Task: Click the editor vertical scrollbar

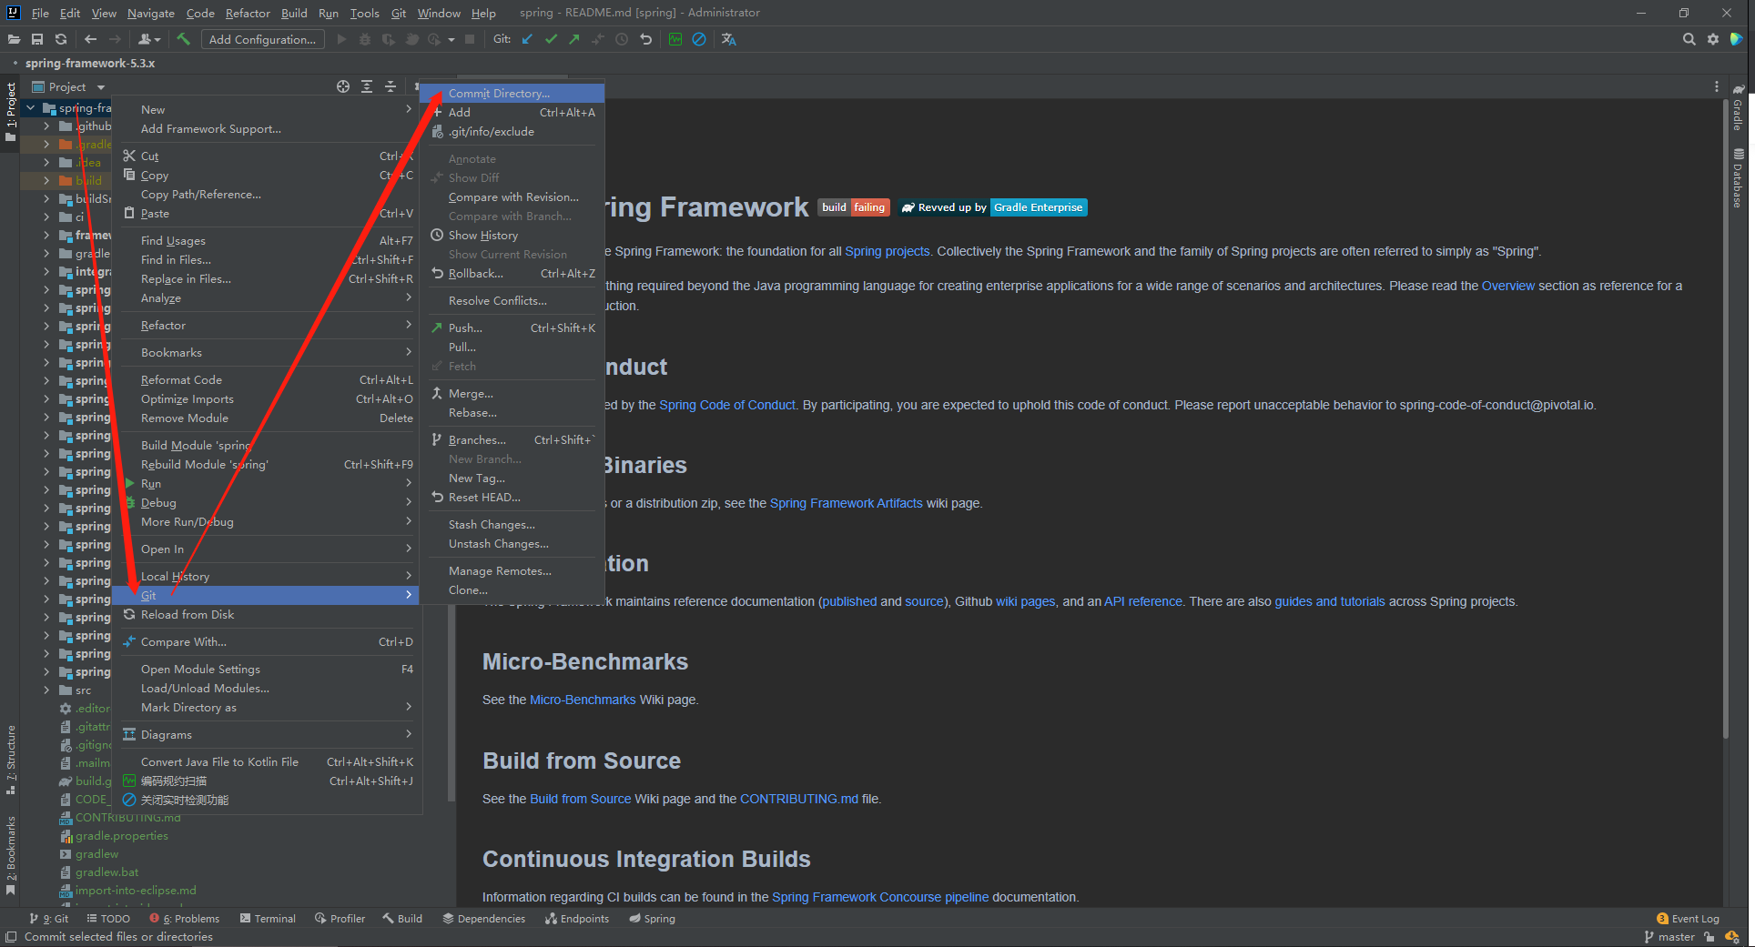Action: click(x=1725, y=418)
